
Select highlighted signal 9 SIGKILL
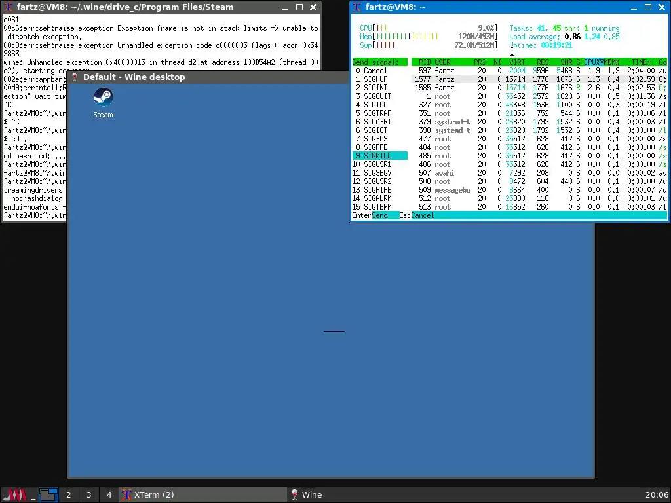click(379, 156)
